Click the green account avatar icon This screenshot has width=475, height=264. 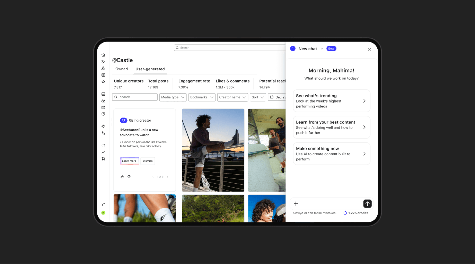coord(103,213)
